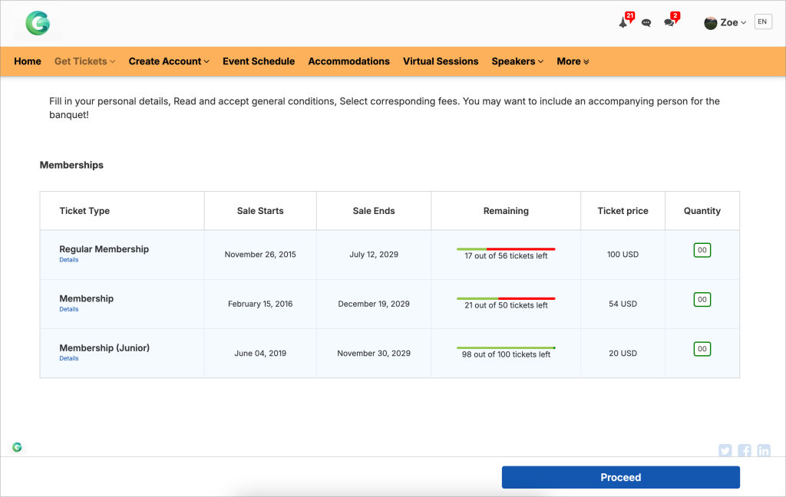This screenshot has width=786, height=497.
Task: Open the rocket notifications with 21 alerts
Action: 624,21
